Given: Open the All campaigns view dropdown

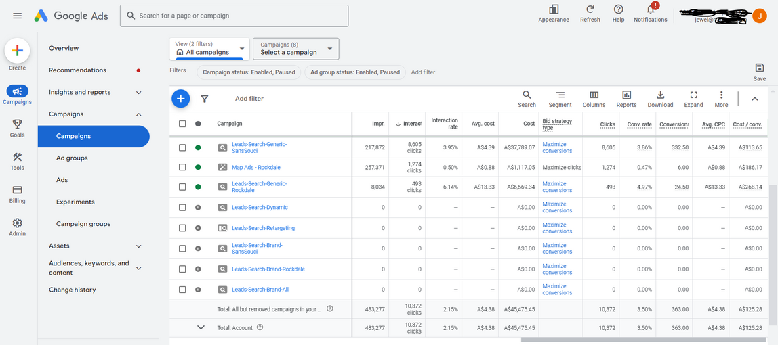Looking at the screenshot, I should coord(209,49).
